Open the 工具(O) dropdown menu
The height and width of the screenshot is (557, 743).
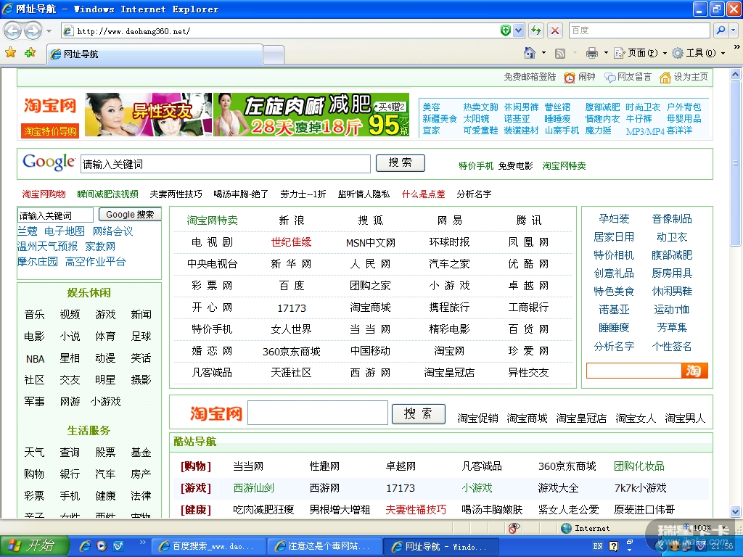[x=699, y=53]
